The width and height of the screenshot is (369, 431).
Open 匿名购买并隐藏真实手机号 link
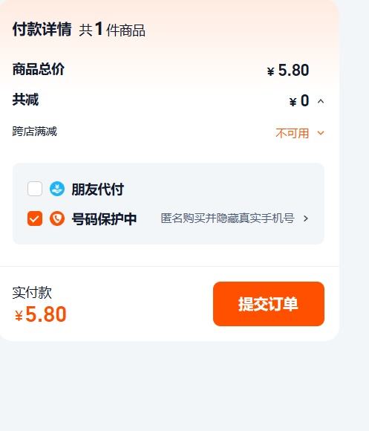coord(227,218)
